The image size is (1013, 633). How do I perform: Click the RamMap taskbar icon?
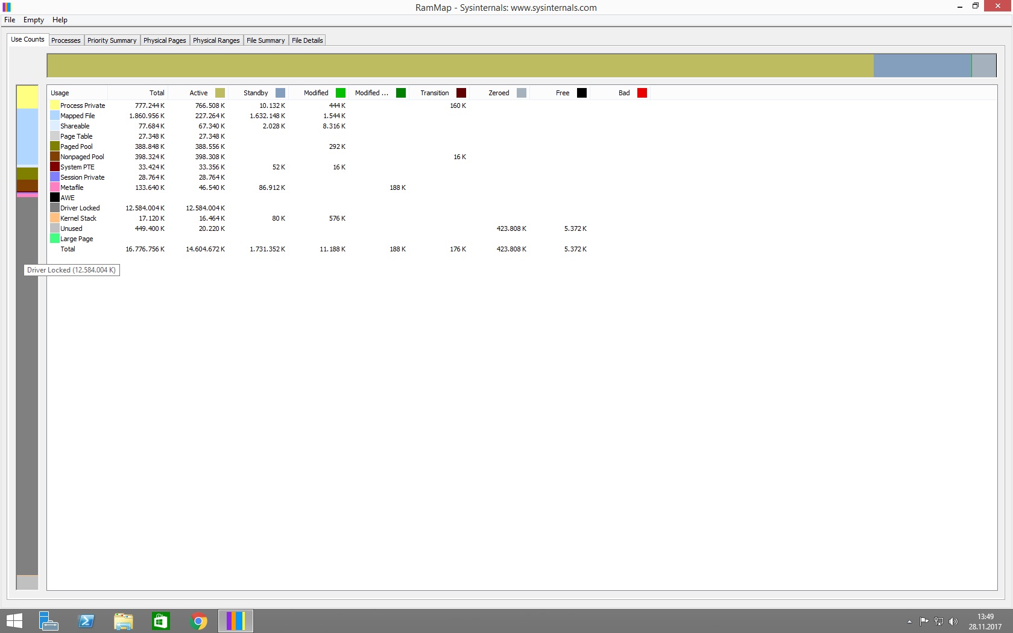(x=236, y=621)
